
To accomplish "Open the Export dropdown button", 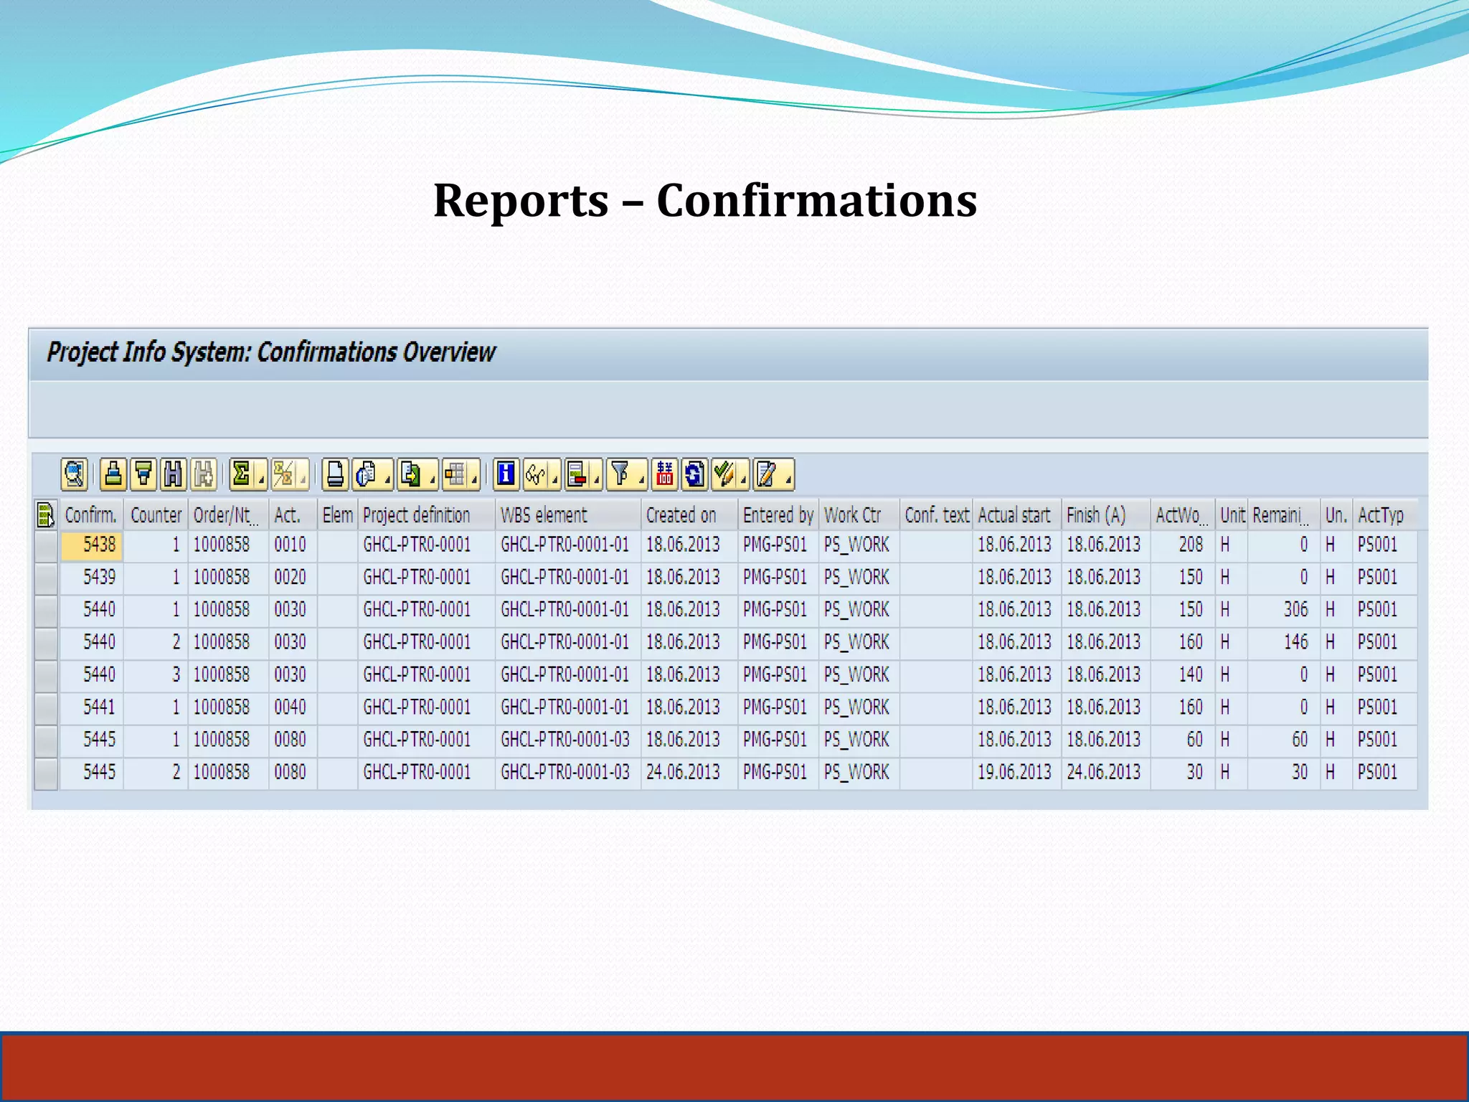I will pos(417,474).
